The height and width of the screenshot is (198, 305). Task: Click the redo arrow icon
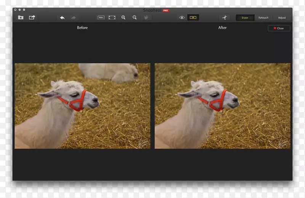74,18
